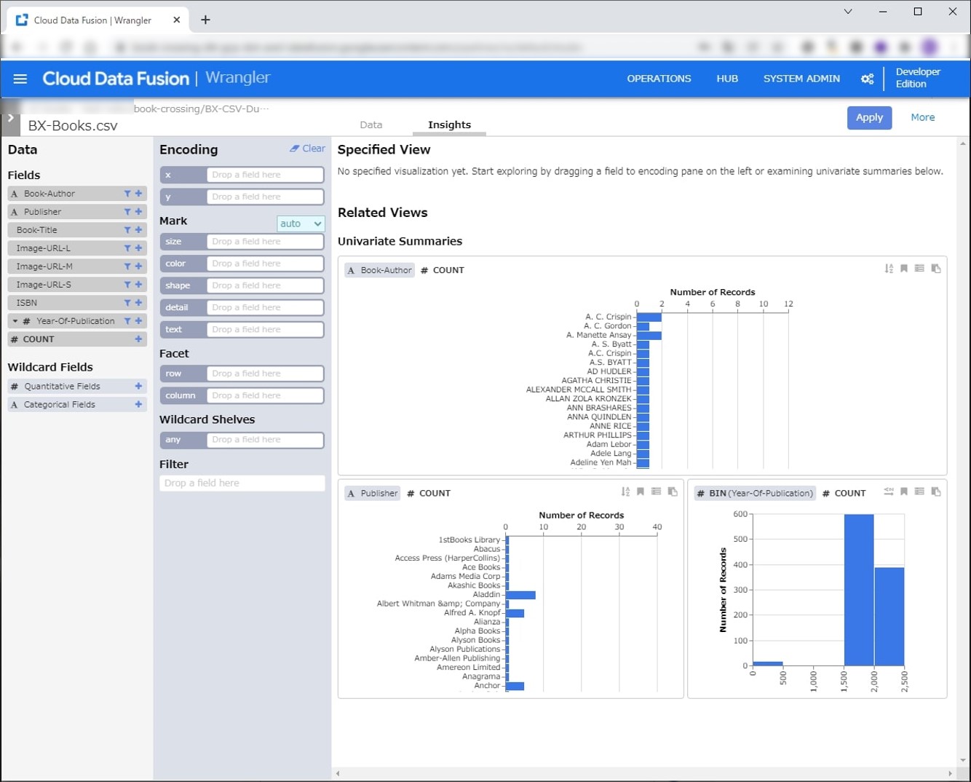Screen dimensions: 971x782
Task: Toggle list view on Year-Of-Publication chart
Action: click(x=919, y=492)
